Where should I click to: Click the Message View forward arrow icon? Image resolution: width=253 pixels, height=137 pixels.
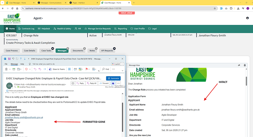click(x=239, y=65)
